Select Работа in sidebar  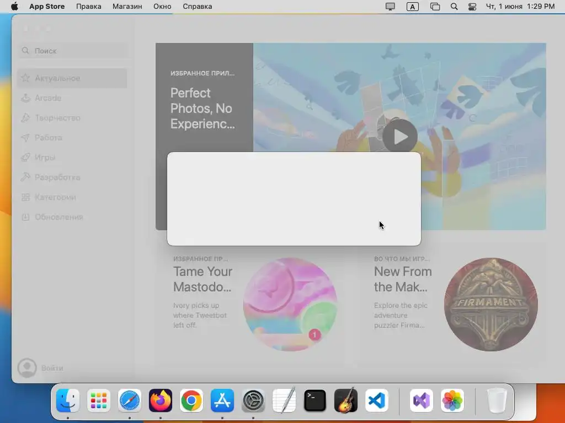(72, 137)
